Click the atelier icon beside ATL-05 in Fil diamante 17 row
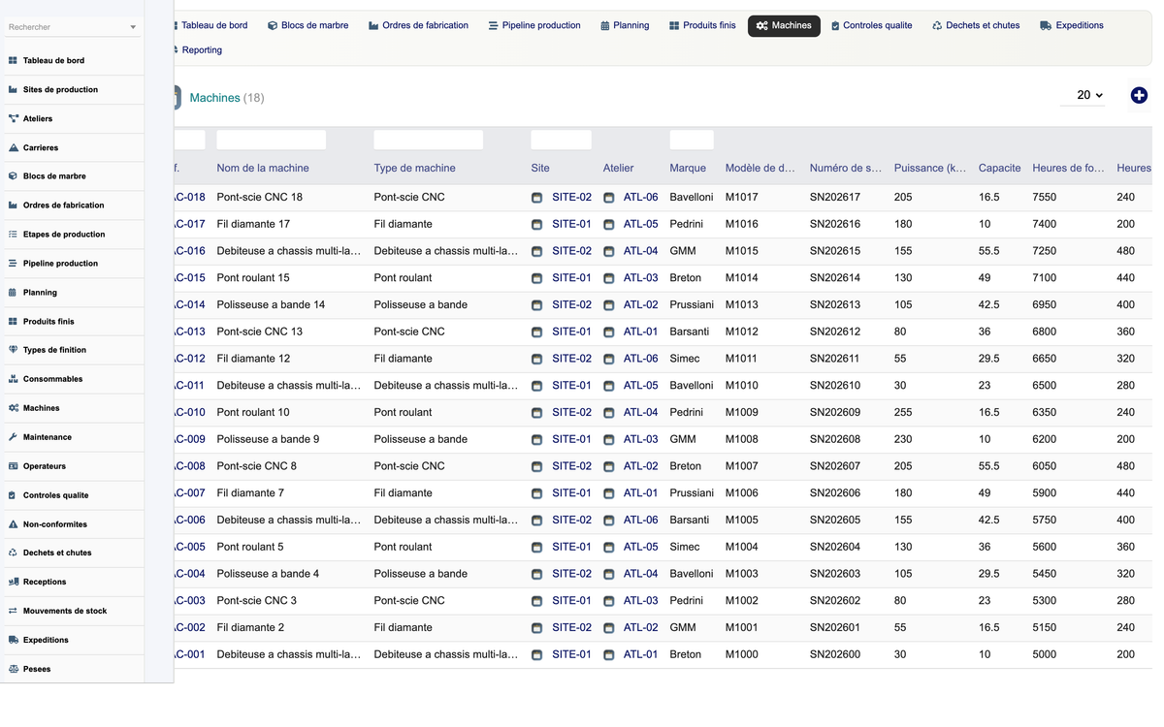 609,225
